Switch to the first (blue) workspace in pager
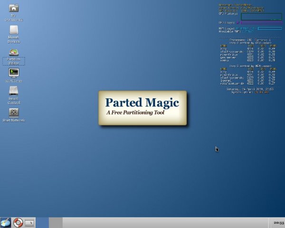Screen dimensions: 285x228 [x=42, y=223]
